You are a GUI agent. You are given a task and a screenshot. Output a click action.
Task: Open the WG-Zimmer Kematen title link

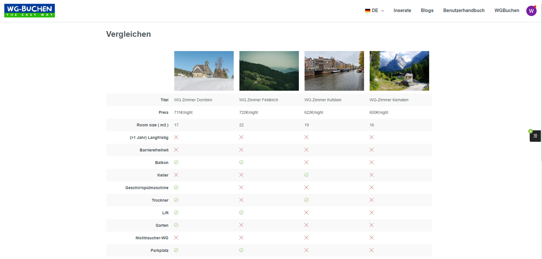[389, 100]
